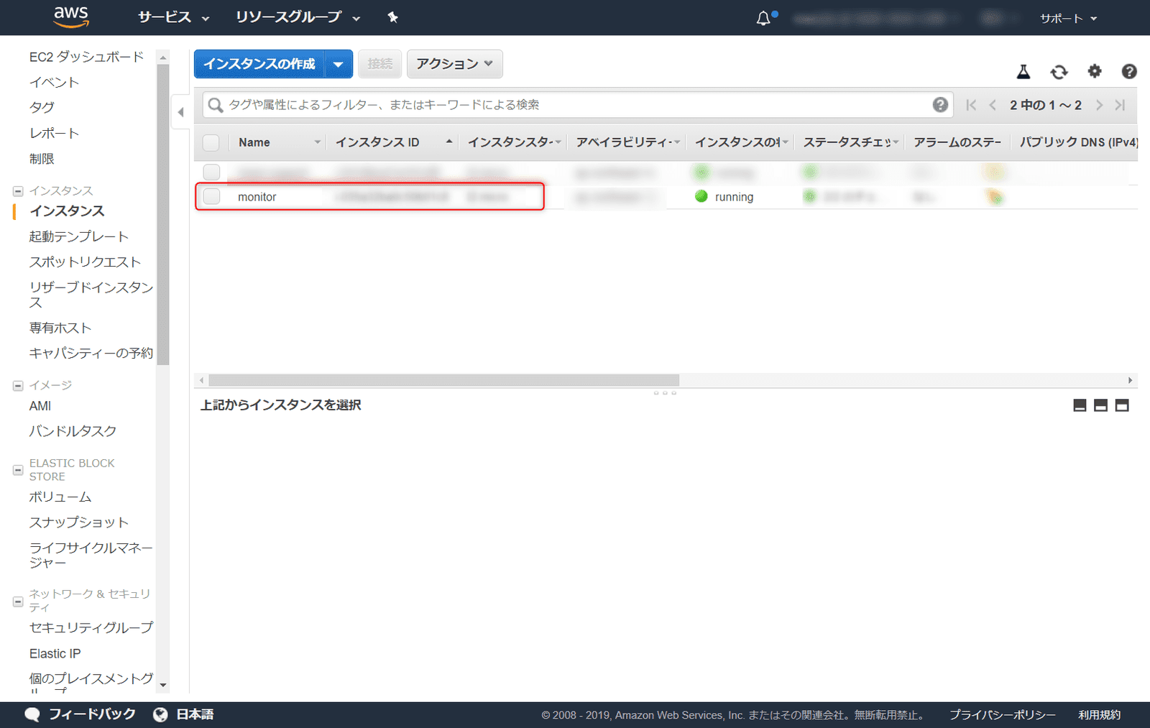
Task: Click the search help icon in filter bar
Action: [941, 105]
